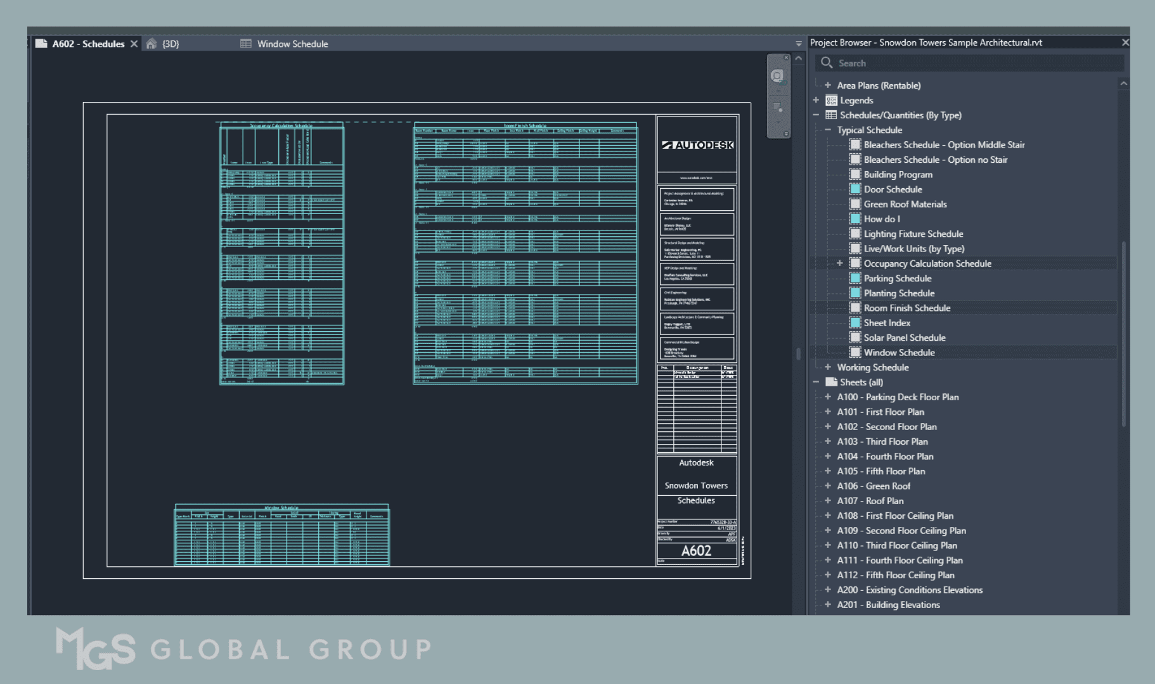Click the Sheet Index schedule icon

click(x=855, y=322)
